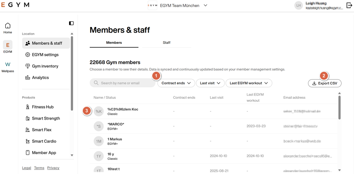Open the Last EGYM workout filter dropdown

[249, 83]
